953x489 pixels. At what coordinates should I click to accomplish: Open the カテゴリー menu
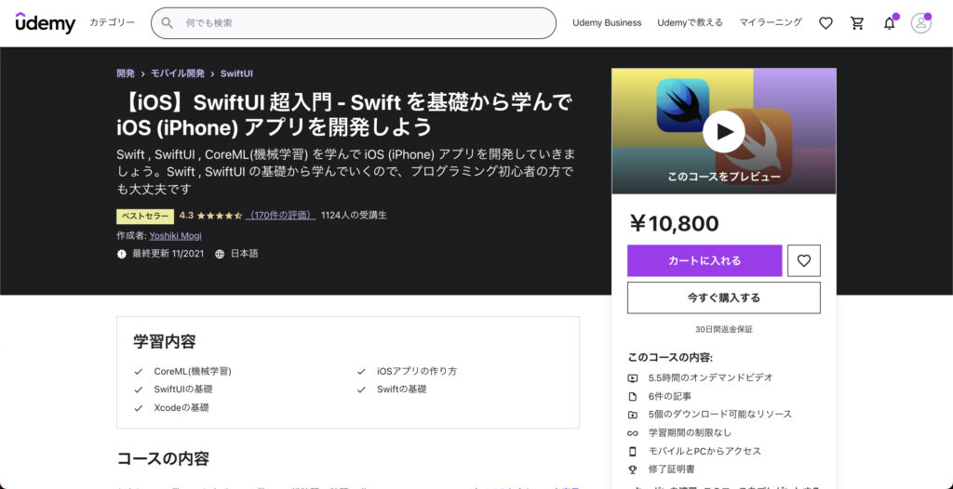(112, 22)
